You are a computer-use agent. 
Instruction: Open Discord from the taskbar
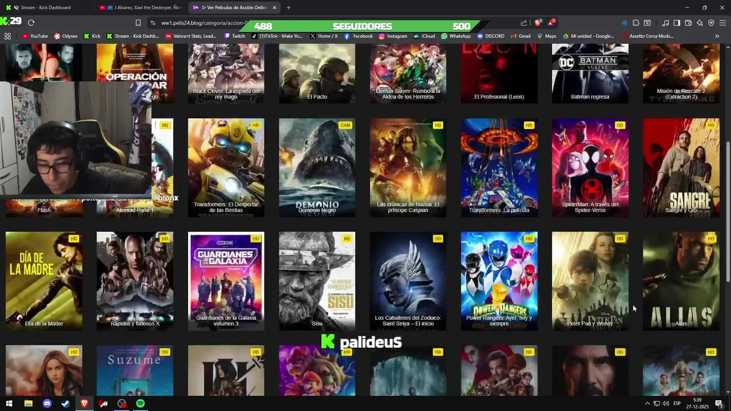pos(47,404)
